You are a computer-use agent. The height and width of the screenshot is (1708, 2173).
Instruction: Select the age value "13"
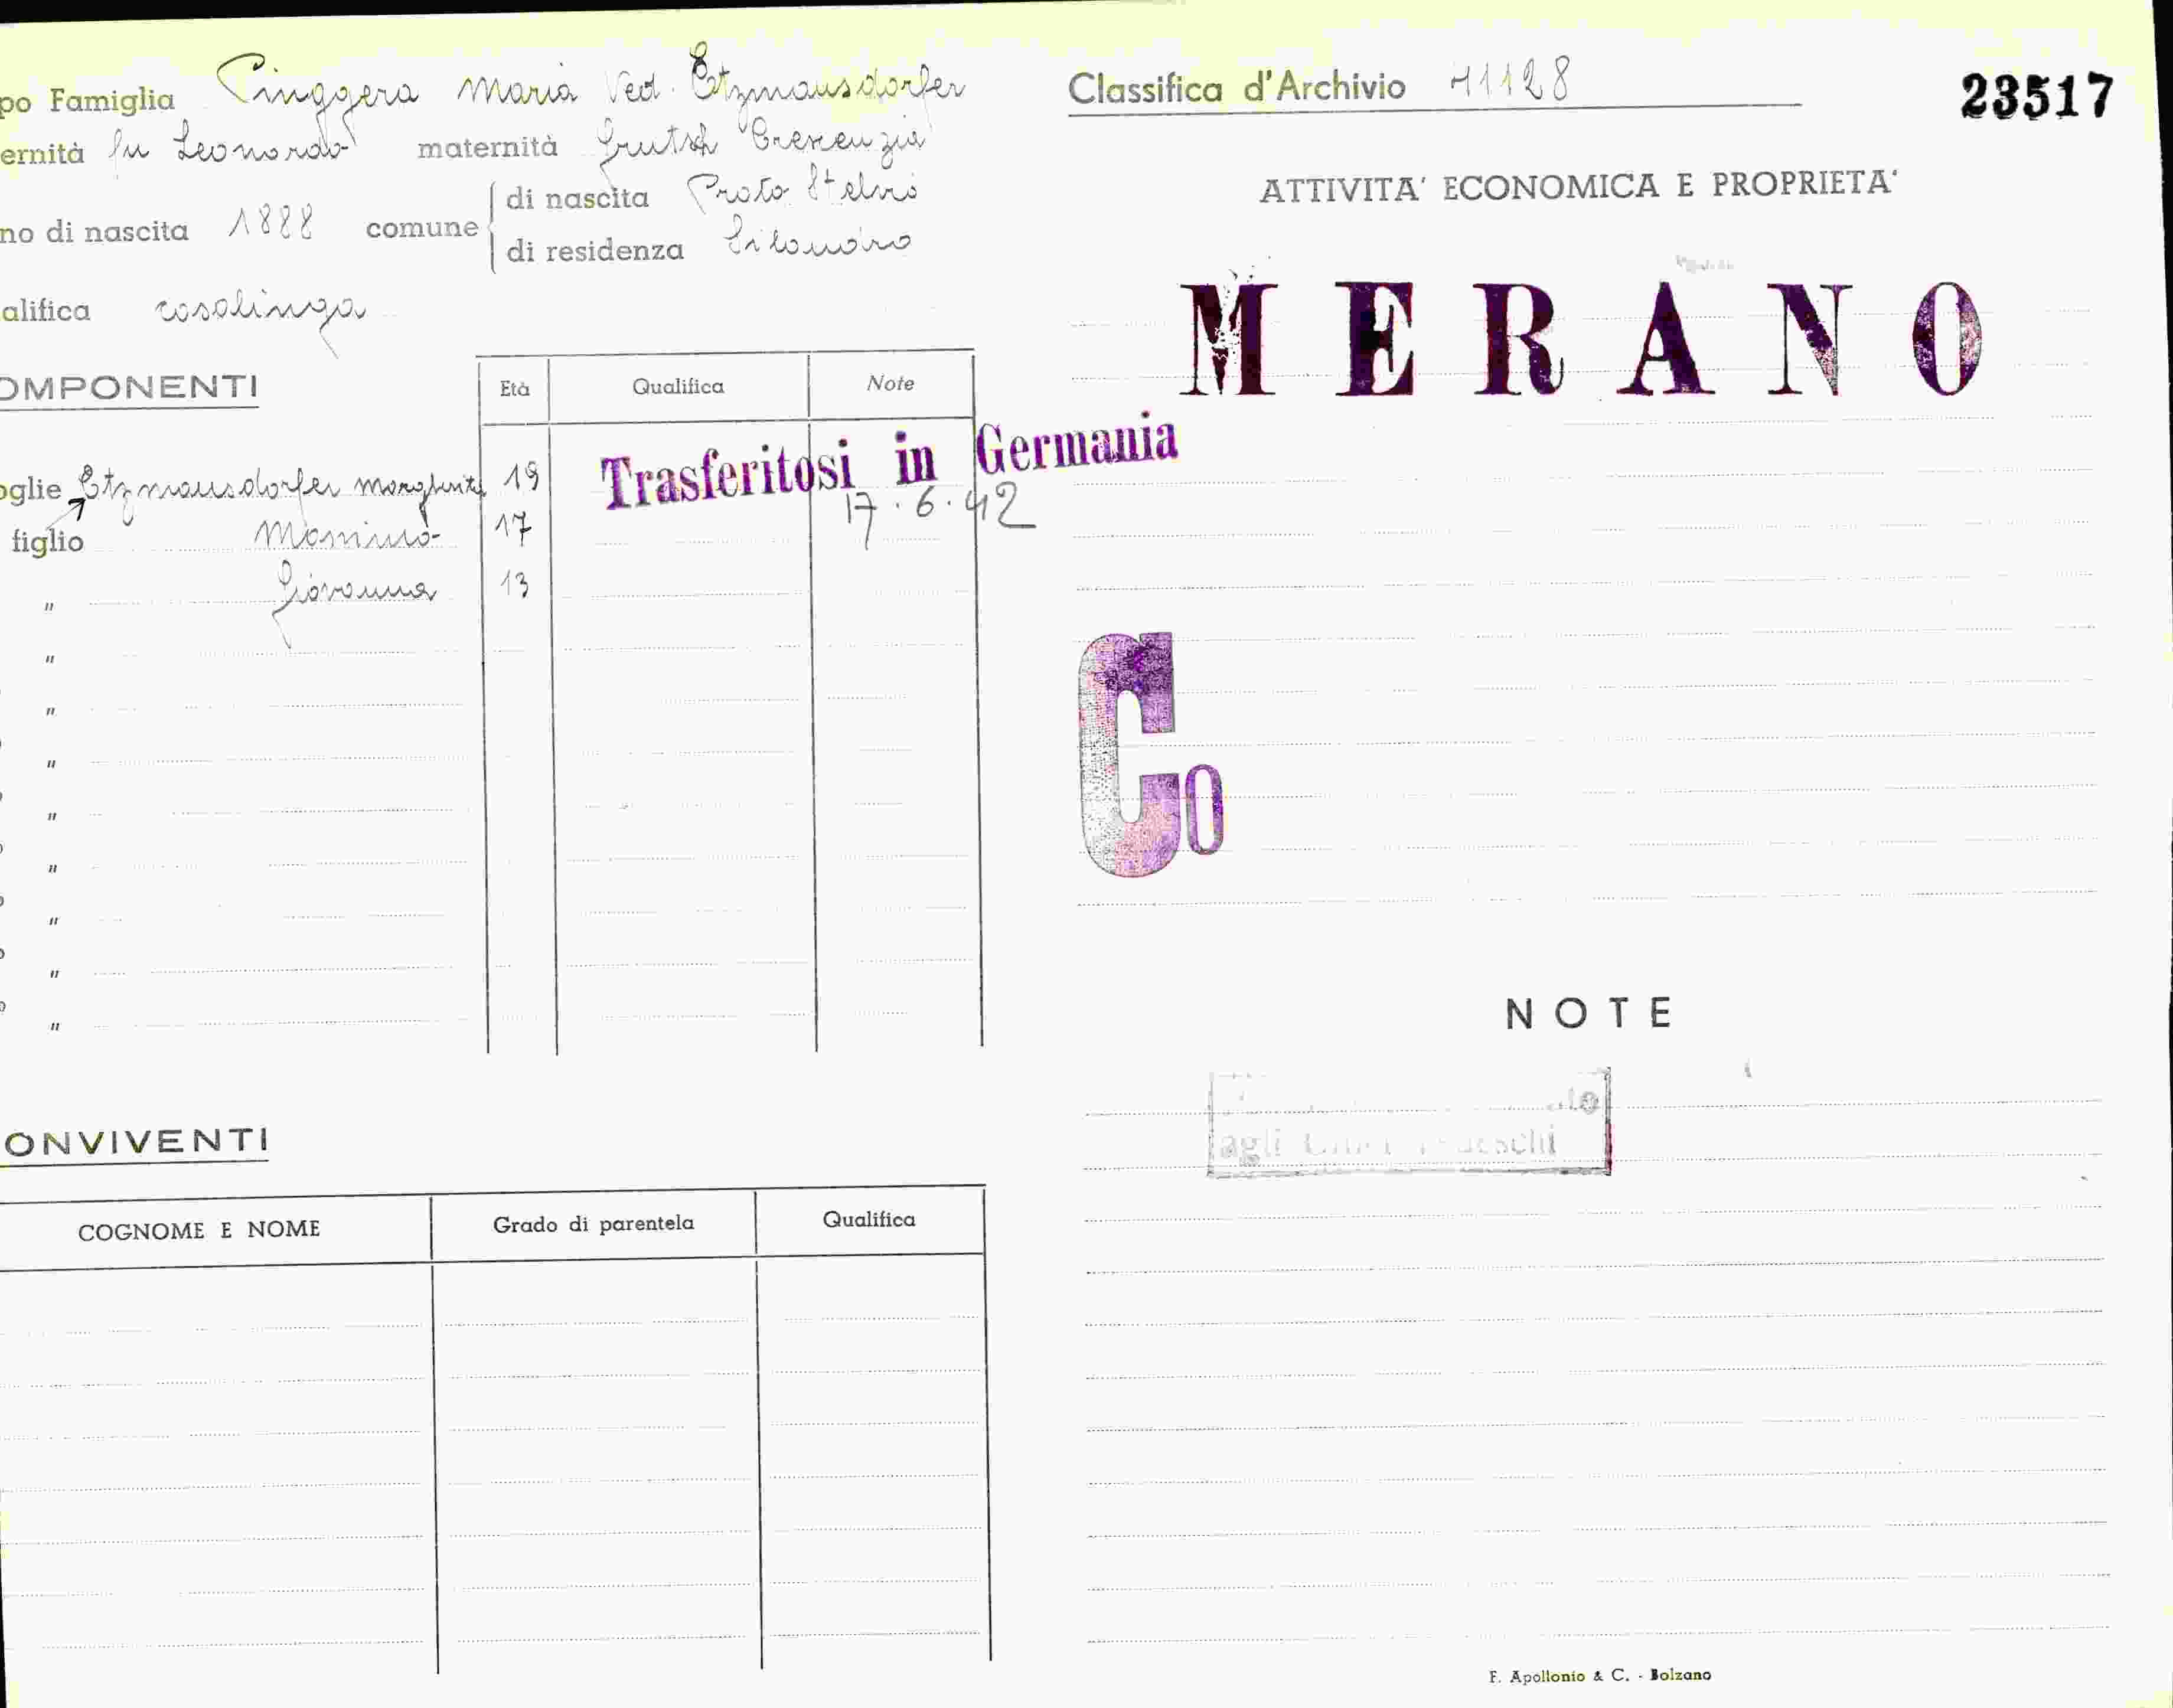[x=514, y=584]
